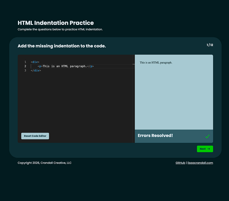The image size is (229, 201).
Task: Click the 'Add the missing indentation' prompt
Action: coord(62,46)
